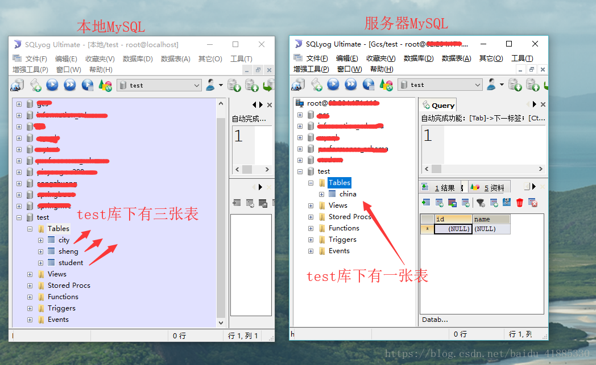Switch to the Query tab in Gcs window
Image resolution: width=596 pixels, height=365 pixels.
tap(438, 106)
